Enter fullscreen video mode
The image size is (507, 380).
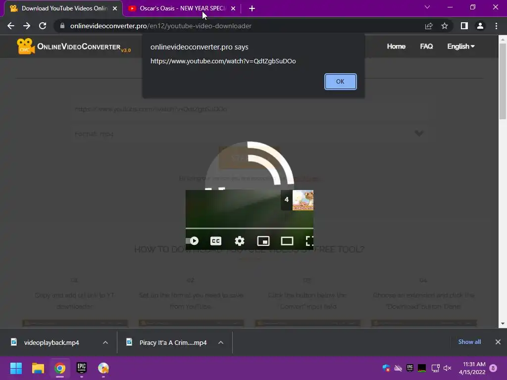tap(309, 241)
